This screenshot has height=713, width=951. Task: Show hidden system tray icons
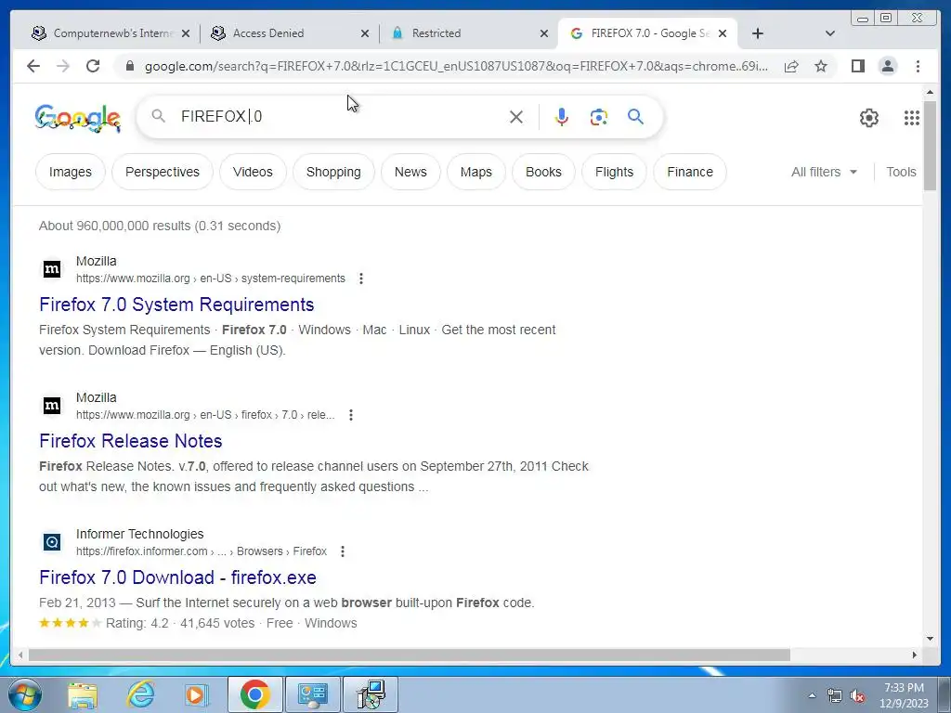pyautogui.click(x=812, y=695)
